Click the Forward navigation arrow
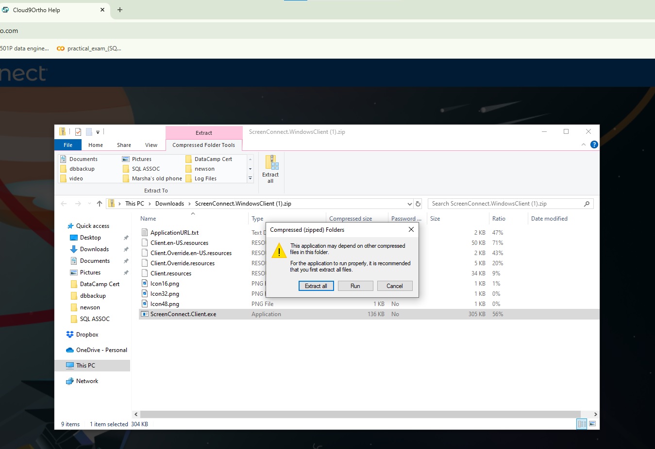655x449 pixels. click(x=78, y=204)
